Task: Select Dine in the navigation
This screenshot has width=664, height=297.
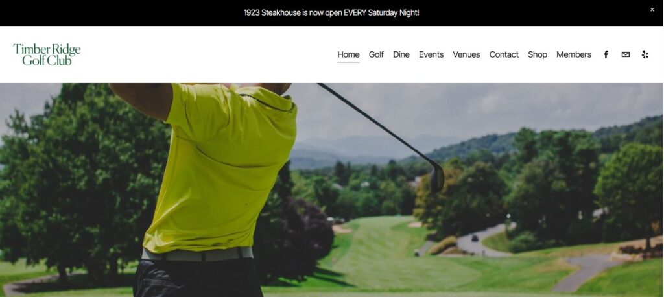Action: pos(401,54)
